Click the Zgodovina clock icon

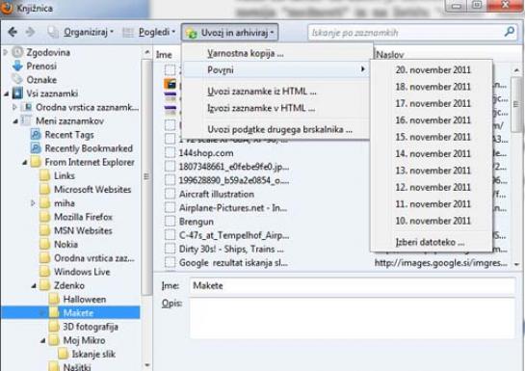[17, 52]
